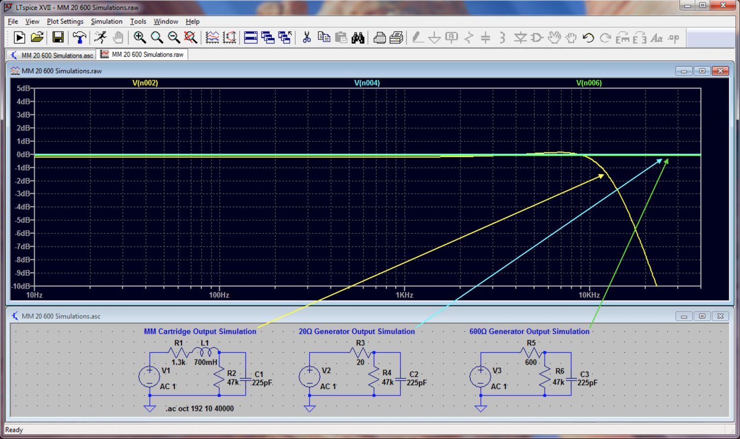Select the ground symbol tool
This screenshot has width=740, height=439.
(435, 37)
